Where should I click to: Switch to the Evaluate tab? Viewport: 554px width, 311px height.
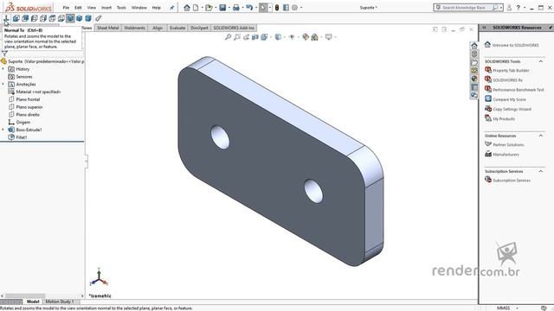177,28
